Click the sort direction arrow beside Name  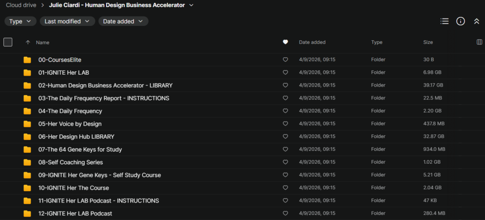click(28, 43)
